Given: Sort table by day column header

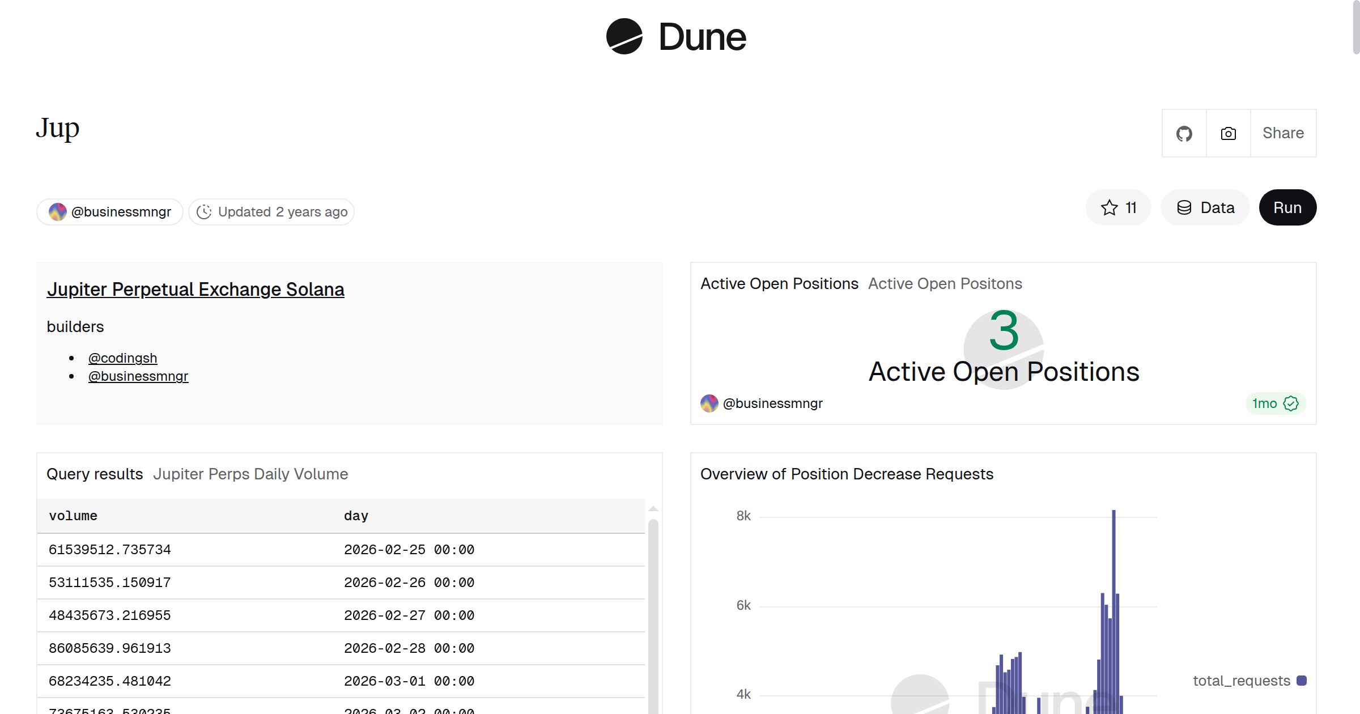Looking at the screenshot, I should coord(356,516).
